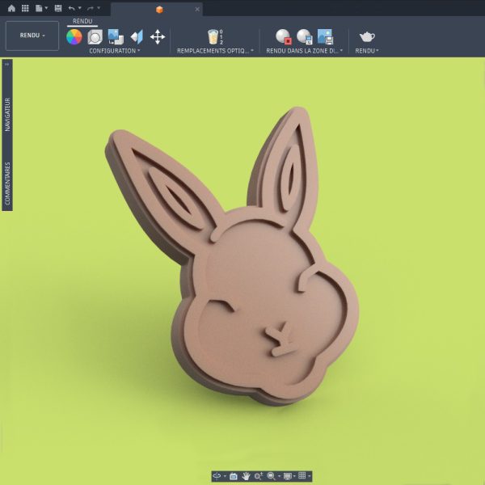Expand the CONFIGURATION panel menu
Screen dimensions: 485x485
[x=115, y=51]
